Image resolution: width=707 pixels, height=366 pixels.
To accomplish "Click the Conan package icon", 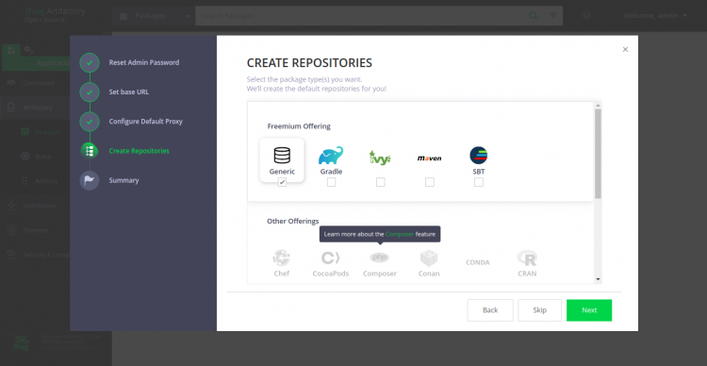I will click(x=429, y=258).
